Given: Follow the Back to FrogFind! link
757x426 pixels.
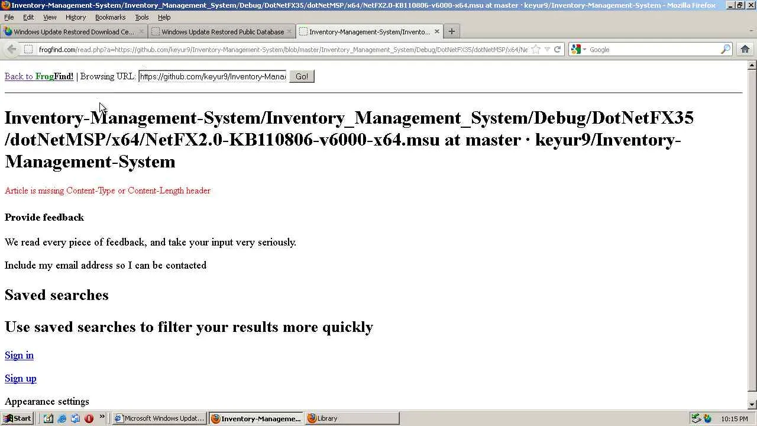Looking at the screenshot, I should pos(39,76).
